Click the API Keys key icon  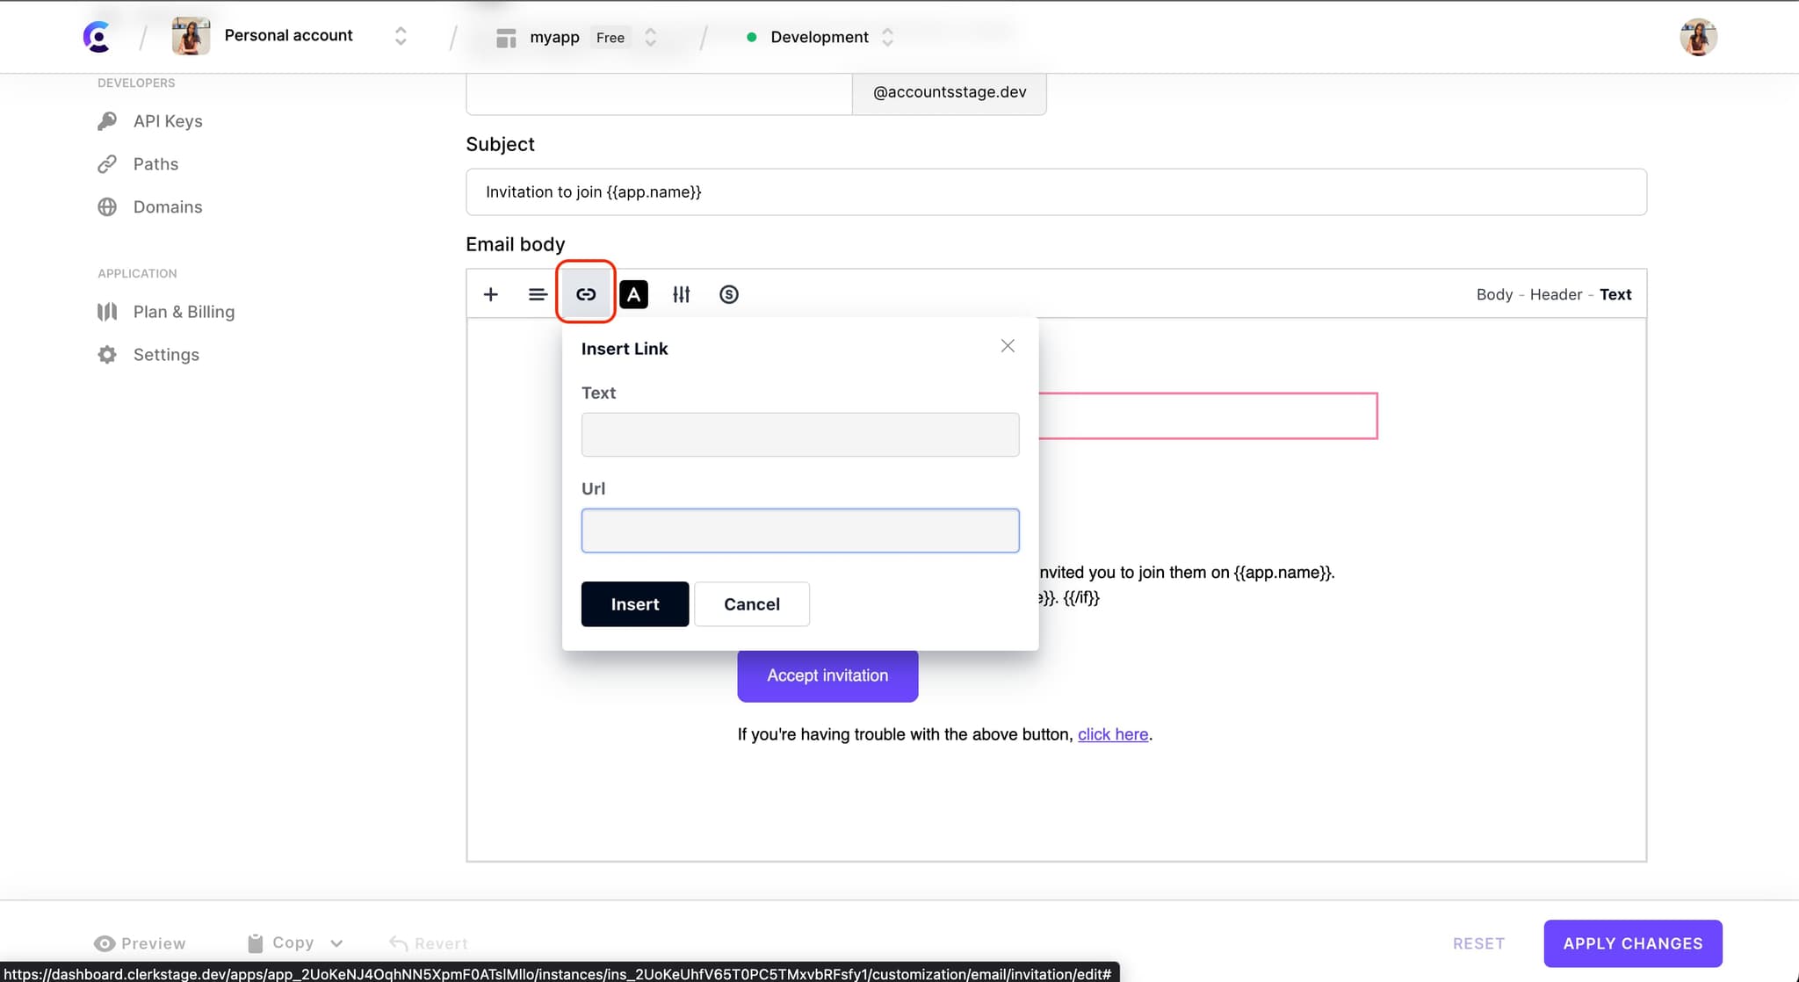pyautogui.click(x=107, y=121)
